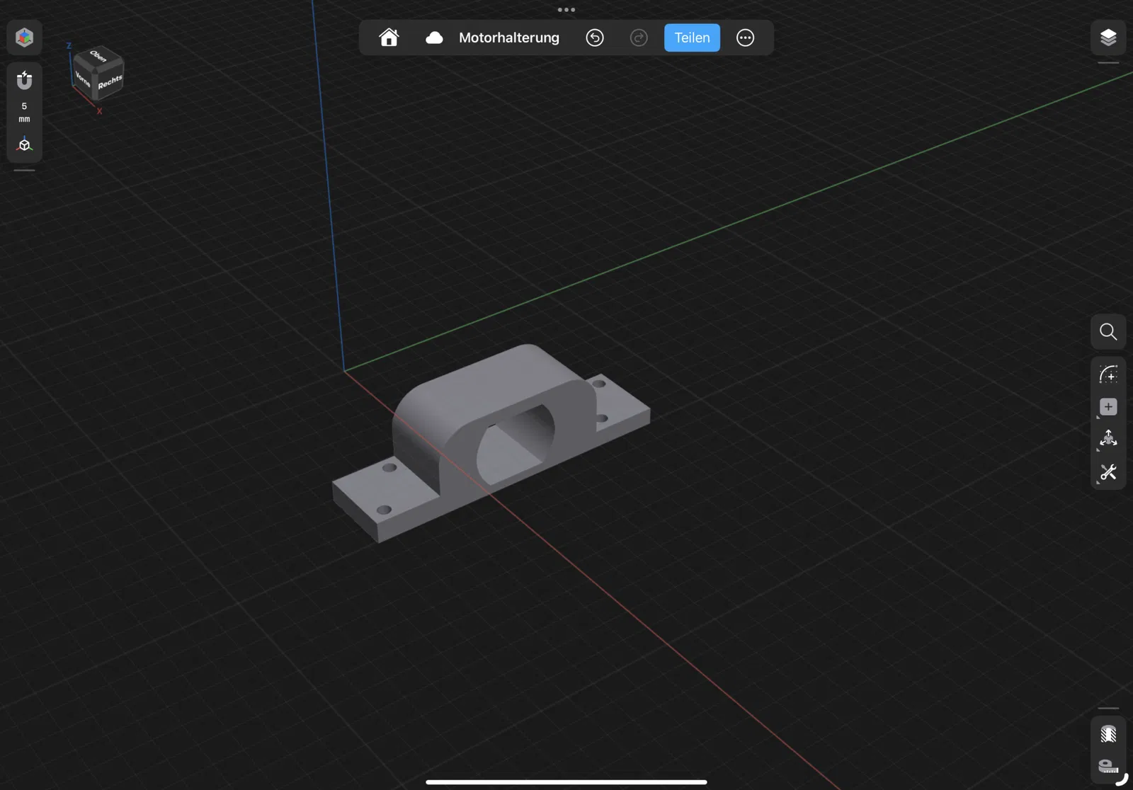Viewport: 1133px width, 790px height.
Task: Redo the last undone action
Action: (x=639, y=38)
